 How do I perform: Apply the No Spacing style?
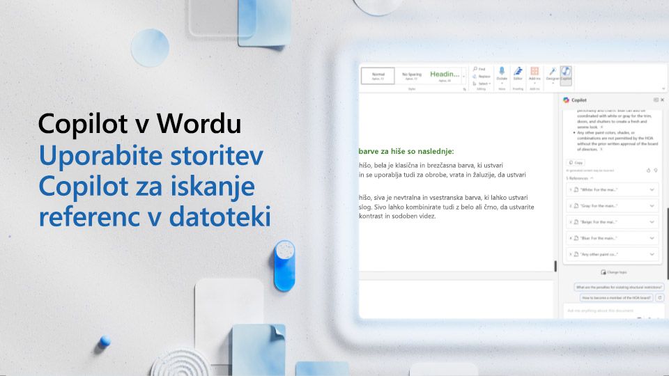pos(411,76)
